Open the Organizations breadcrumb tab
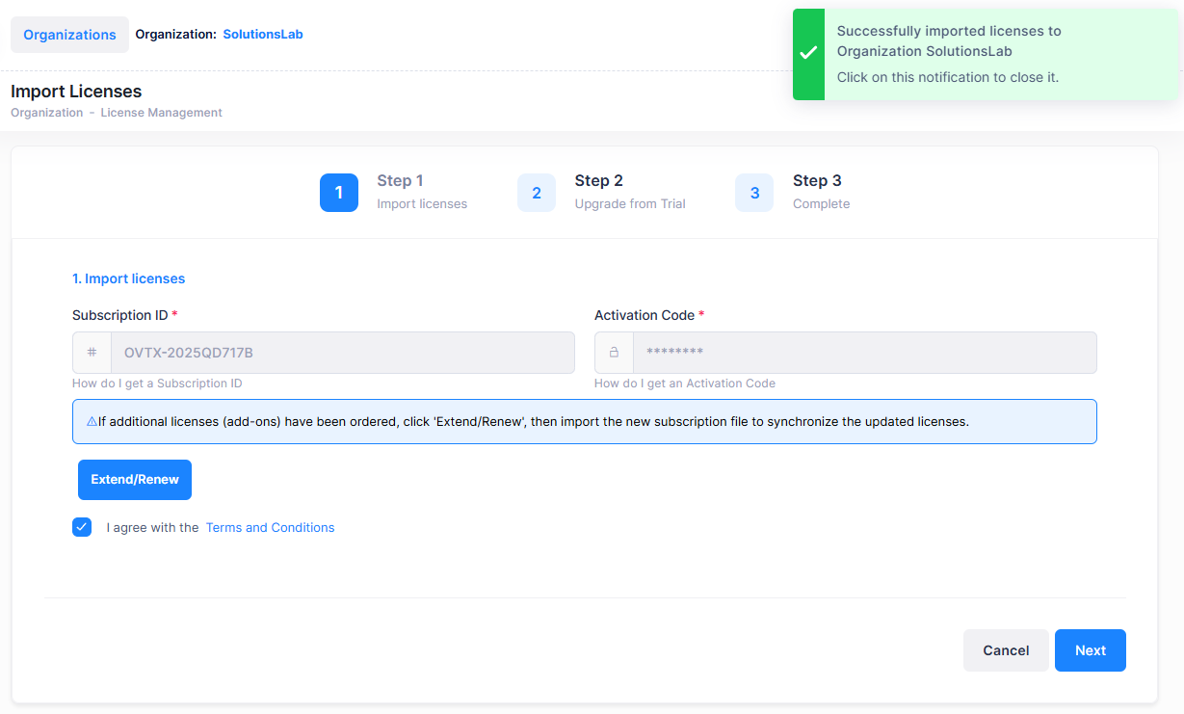The height and width of the screenshot is (714, 1184). point(69,35)
